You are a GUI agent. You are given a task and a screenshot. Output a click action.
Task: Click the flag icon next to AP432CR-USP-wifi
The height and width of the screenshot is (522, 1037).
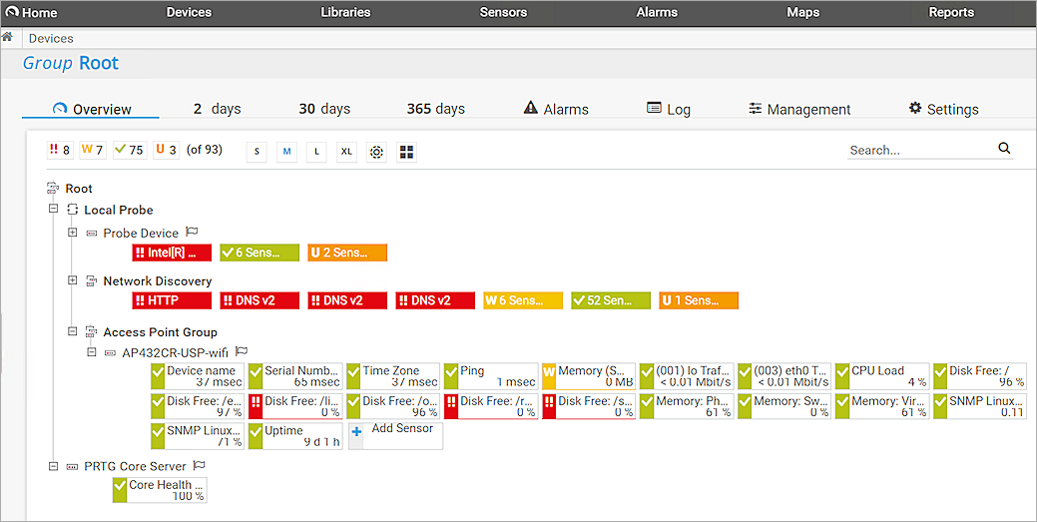click(x=242, y=351)
